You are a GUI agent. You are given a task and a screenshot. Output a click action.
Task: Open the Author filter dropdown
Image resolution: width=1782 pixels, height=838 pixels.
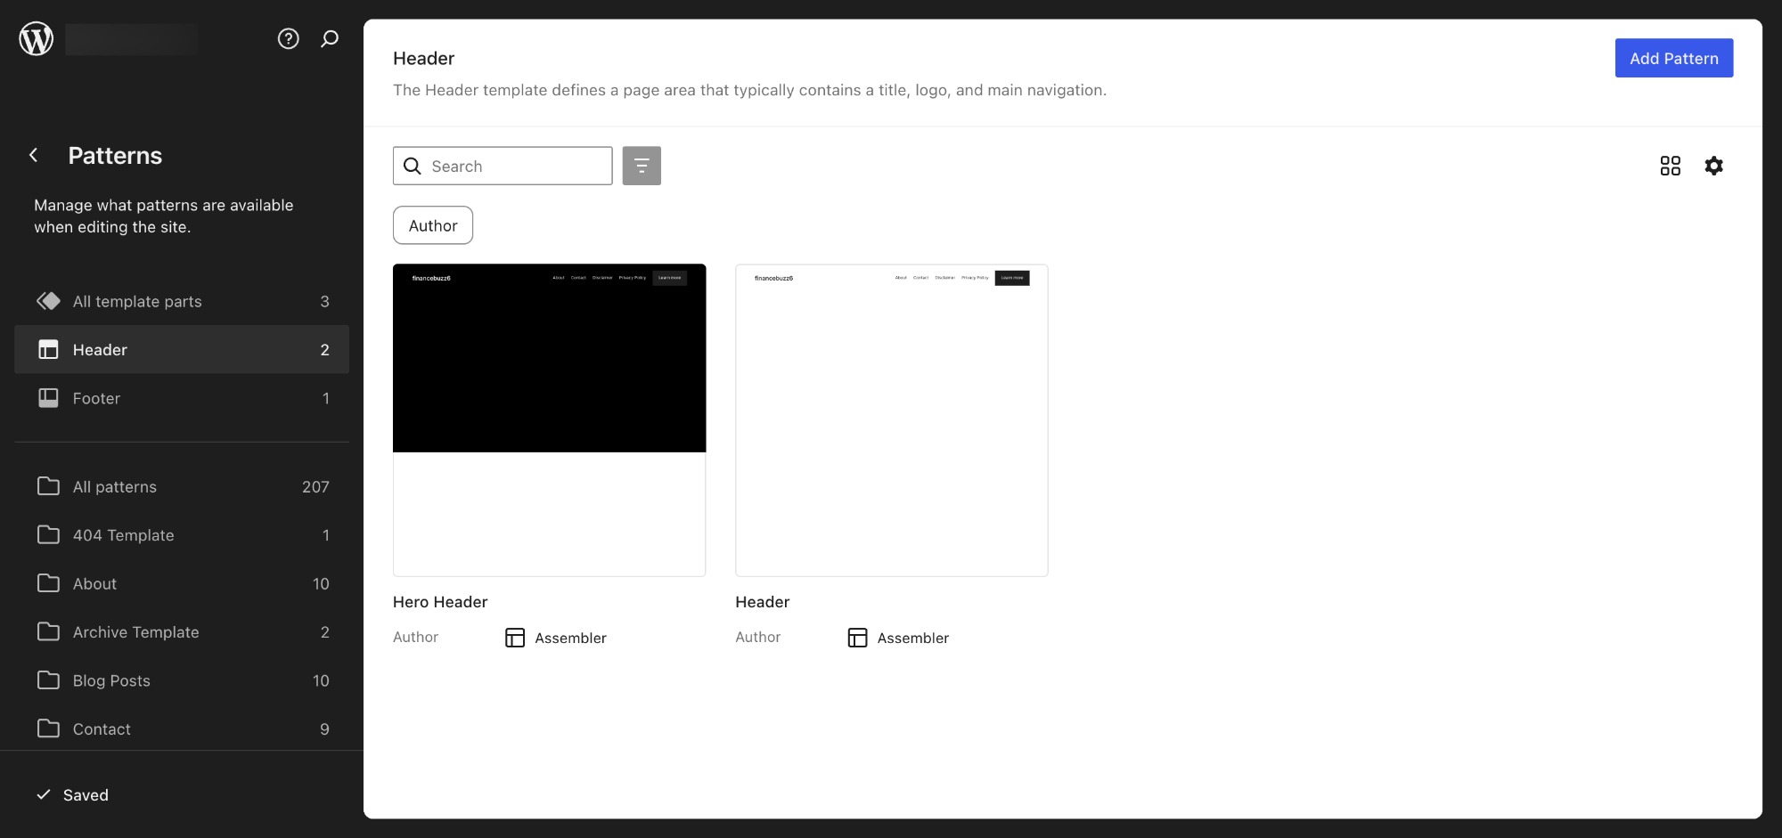[433, 225]
